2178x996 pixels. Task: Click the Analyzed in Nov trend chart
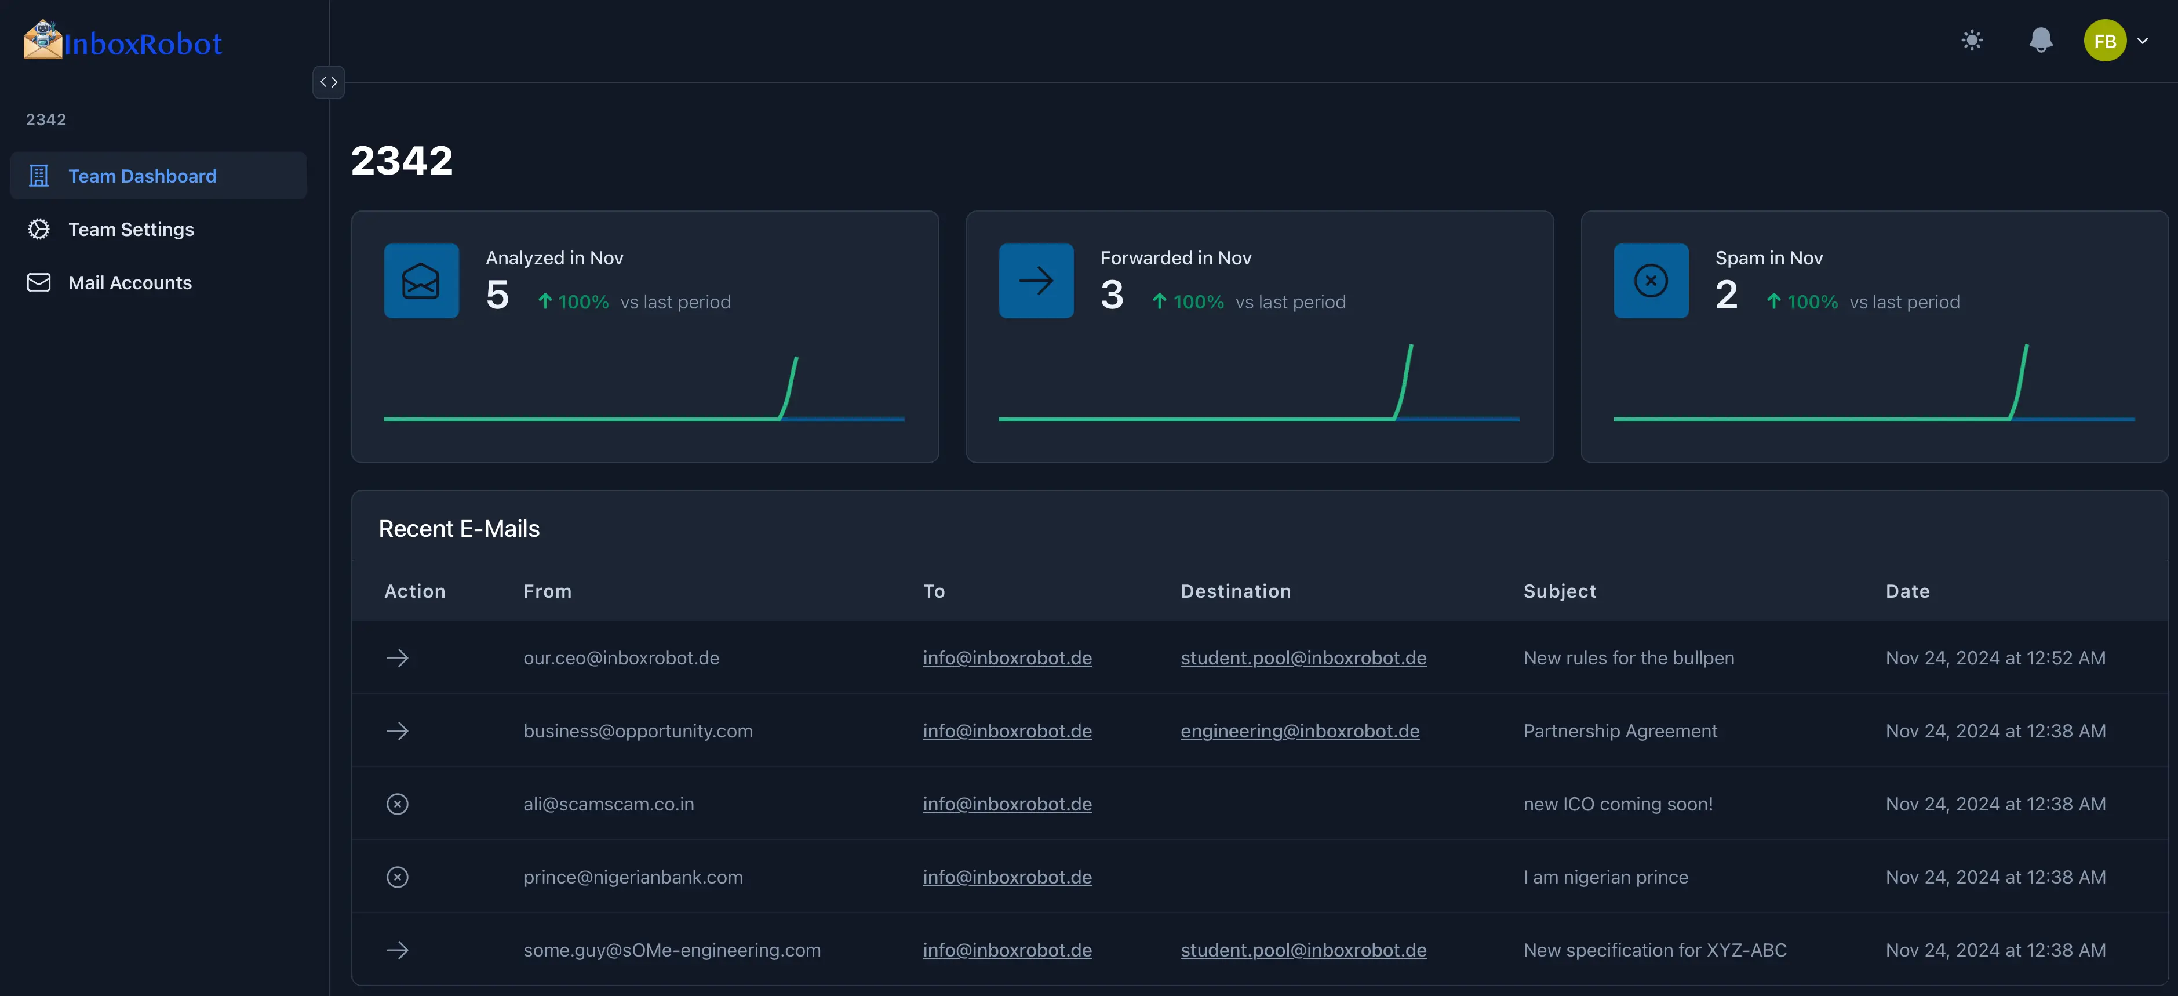coord(644,387)
